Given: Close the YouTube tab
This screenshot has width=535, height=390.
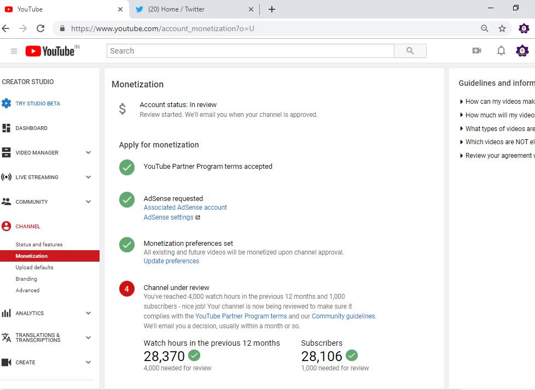Looking at the screenshot, I should click(120, 9).
